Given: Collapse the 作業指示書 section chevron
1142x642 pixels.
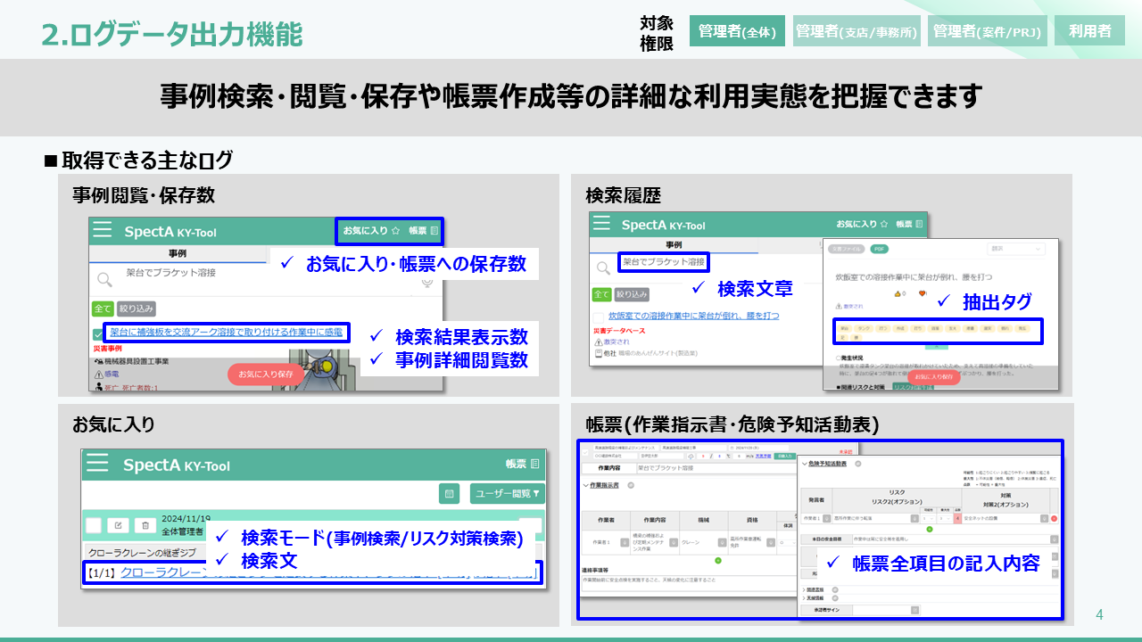Looking at the screenshot, I should 584,486.
